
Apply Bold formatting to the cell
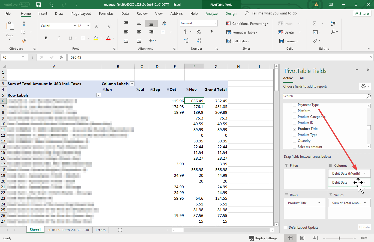coord(46,38)
